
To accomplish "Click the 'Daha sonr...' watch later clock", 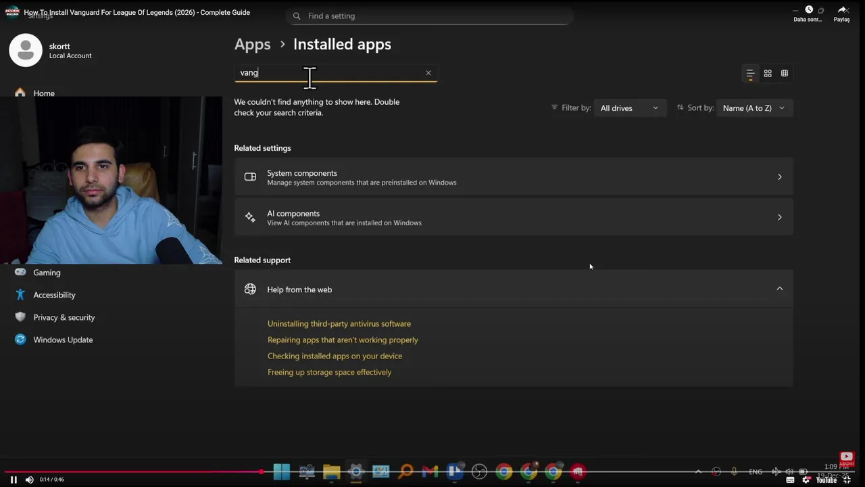I will [808, 10].
